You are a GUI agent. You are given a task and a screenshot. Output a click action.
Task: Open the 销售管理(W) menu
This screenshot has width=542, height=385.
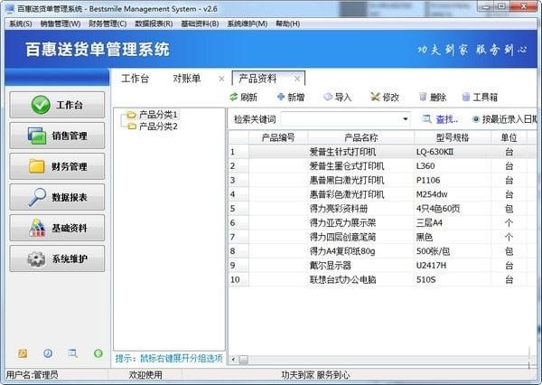tap(61, 23)
